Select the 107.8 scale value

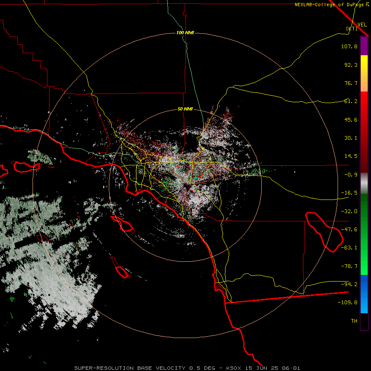[x=349, y=46]
